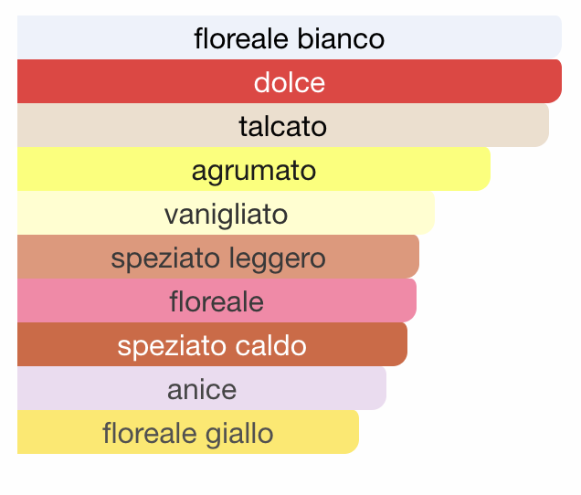
Task: Select the 'talcato' text label
Action: click(283, 126)
